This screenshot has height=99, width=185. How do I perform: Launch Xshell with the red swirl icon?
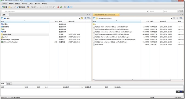(58, 7)
